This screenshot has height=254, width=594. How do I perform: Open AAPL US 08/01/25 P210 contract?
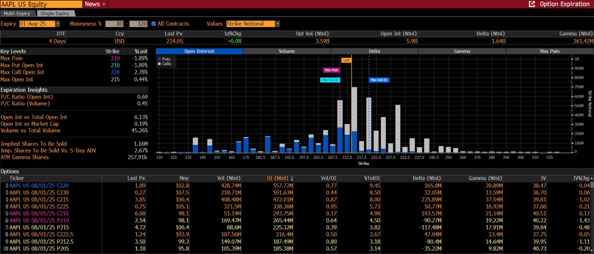39,220
